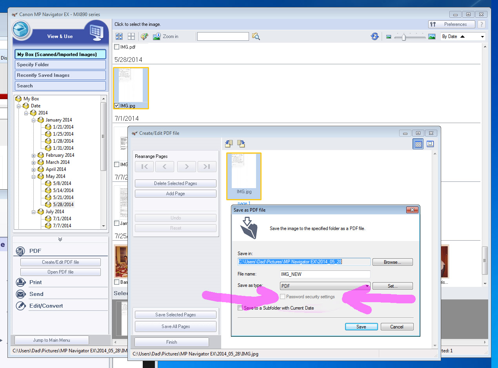
Task: Check Save to a Subfolder with Current Date
Action: [240, 308]
